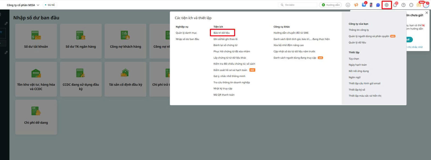This screenshot has width=431, height=160.
Task: Click the settings gear icon
Action: point(387,5)
